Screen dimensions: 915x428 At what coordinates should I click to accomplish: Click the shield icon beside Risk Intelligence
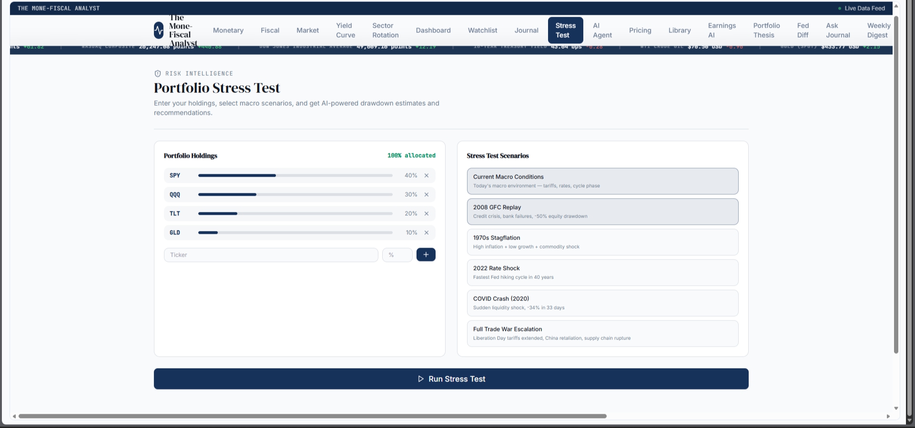click(x=158, y=73)
